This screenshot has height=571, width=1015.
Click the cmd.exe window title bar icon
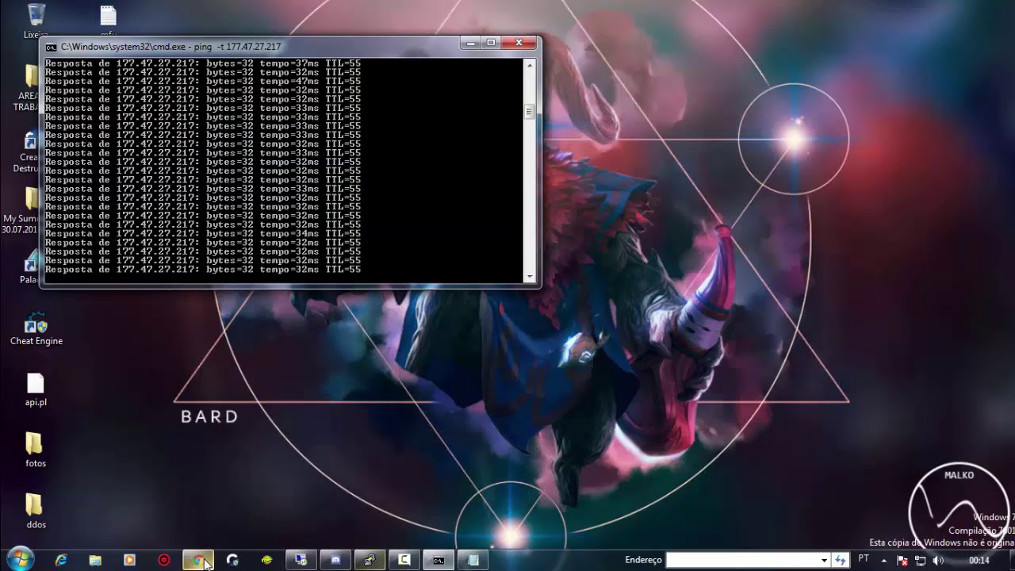coord(51,47)
